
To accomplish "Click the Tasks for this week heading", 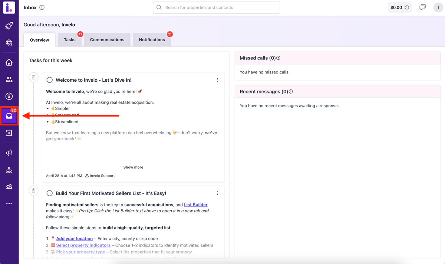I will (51, 60).
